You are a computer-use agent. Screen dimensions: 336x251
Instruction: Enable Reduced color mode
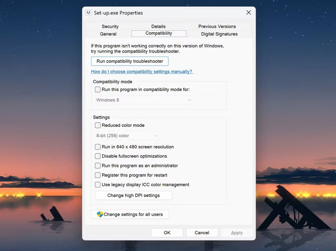pyautogui.click(x=97, y=125)
